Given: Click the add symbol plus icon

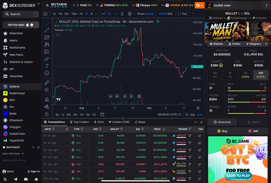Looking at the screenshot, I should coord(45,14).
